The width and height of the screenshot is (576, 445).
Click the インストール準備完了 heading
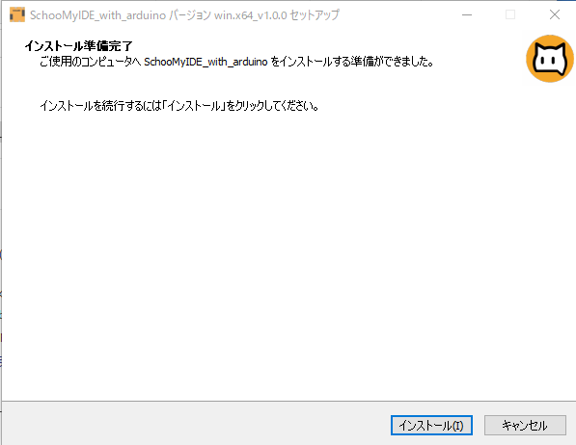coord(78,46)
